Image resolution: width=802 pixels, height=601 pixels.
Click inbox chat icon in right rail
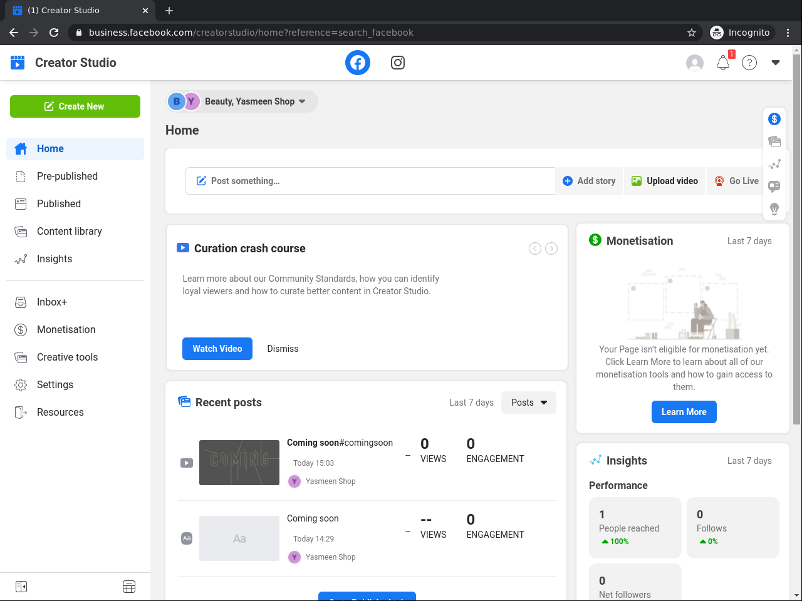tap(774, 187)
